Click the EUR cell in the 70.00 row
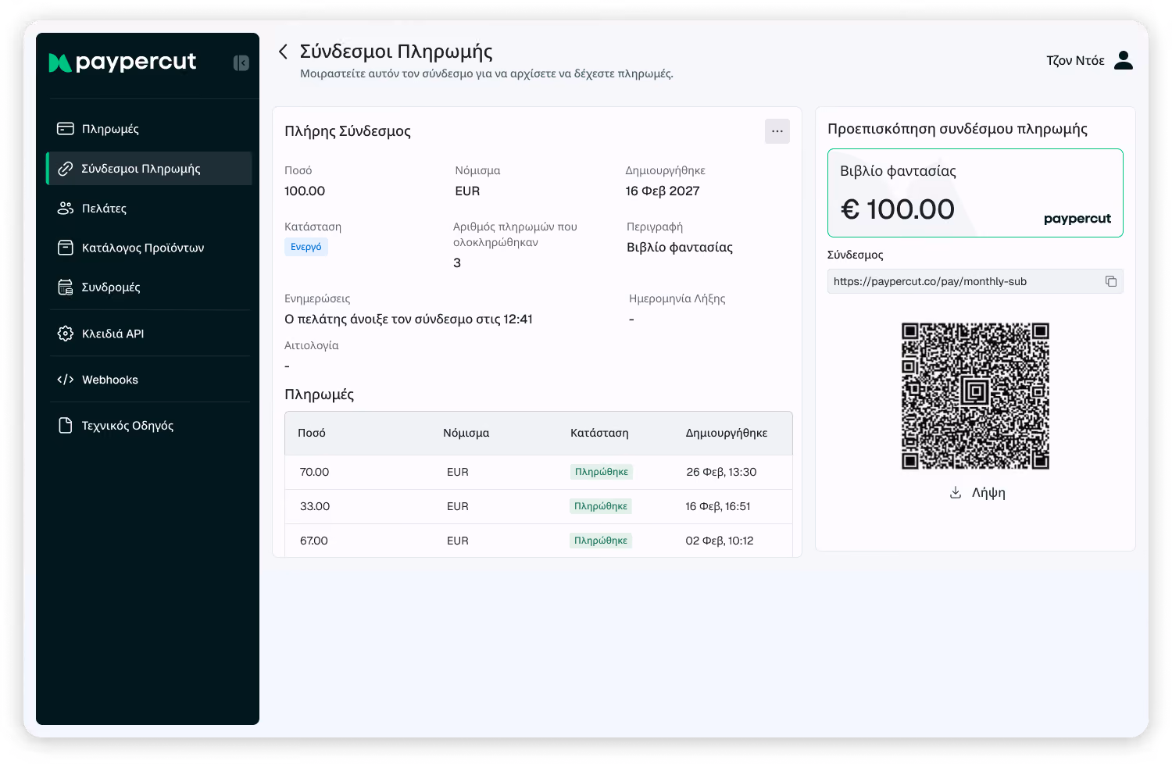Screen dimensions: 1172x764 [x=458, y=472]
